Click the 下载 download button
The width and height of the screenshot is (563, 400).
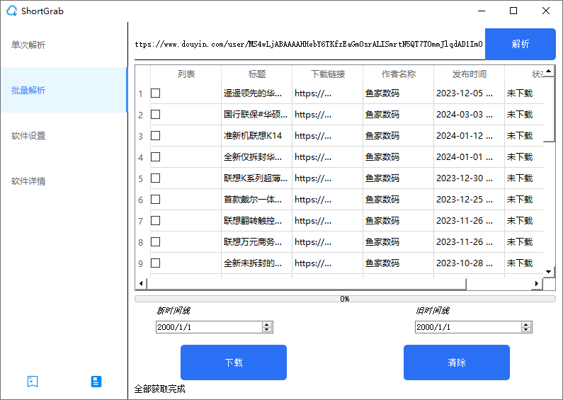pyautogui.click(x=234, y=362)
